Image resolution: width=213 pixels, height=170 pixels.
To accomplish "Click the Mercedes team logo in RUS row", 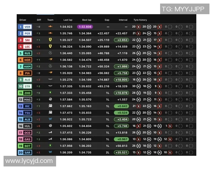I will tap(50, 53).
